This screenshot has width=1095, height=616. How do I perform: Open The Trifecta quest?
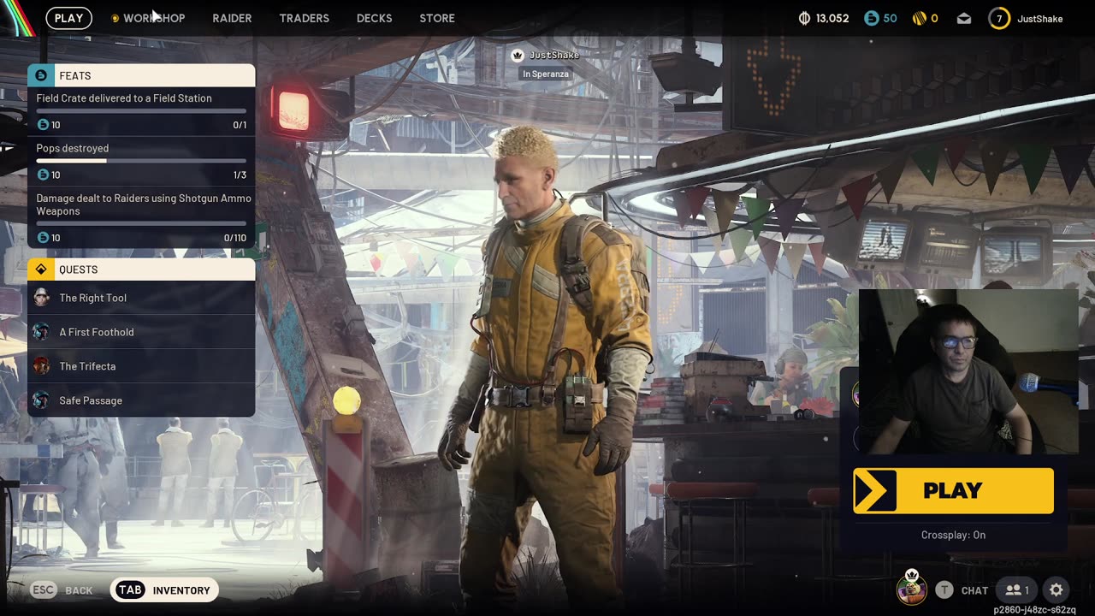tap(141, 366)
